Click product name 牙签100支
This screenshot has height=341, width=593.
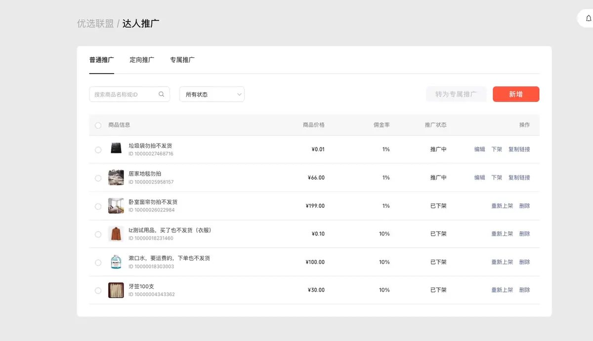click(x=141, y=286)
